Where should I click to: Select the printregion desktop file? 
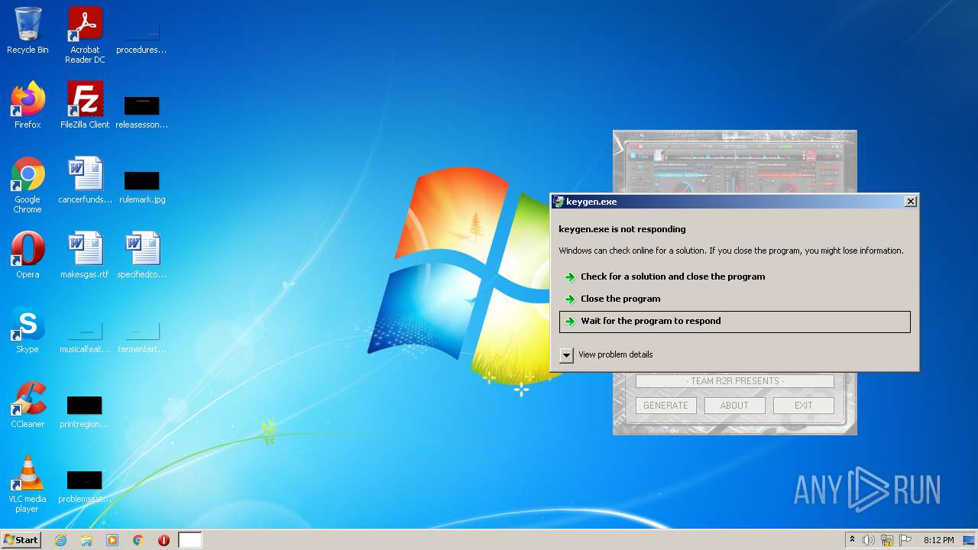85,411
